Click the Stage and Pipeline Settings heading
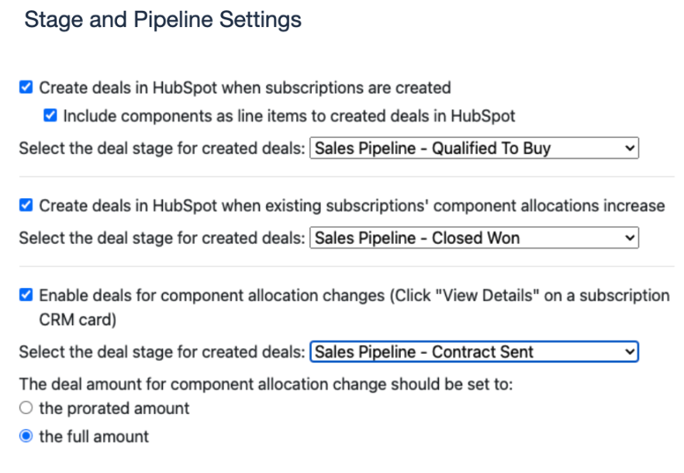Screen dimensions: 684x473 pos(163,20)
